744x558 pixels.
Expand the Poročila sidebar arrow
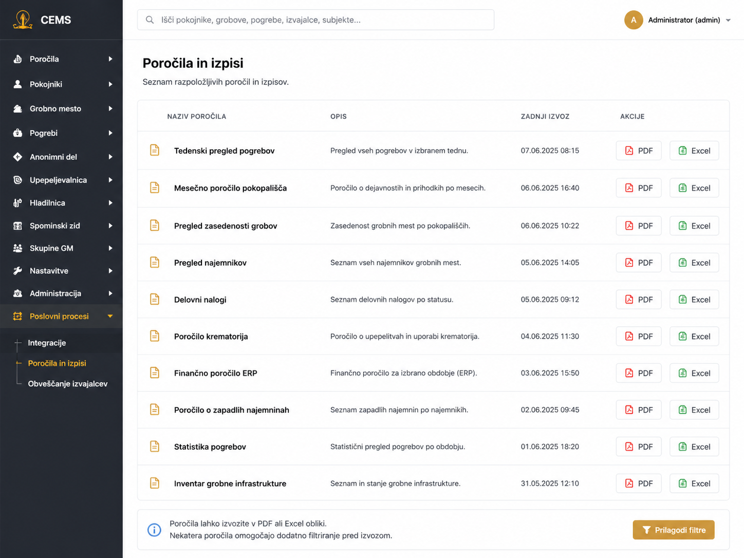[110, 59]
